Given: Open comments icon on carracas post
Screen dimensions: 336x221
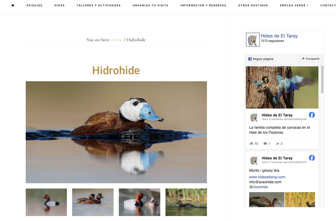Looking at the screenshot, I should [x=265, y=144].
